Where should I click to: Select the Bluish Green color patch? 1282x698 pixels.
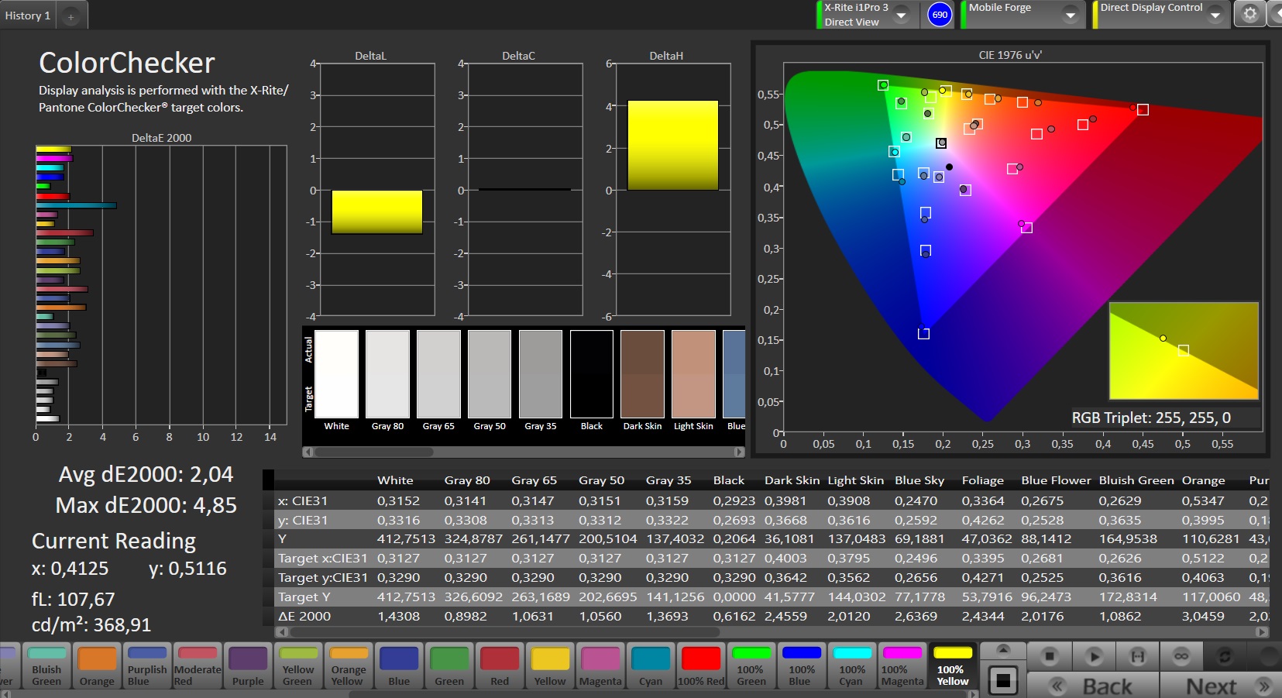point(46,666)
